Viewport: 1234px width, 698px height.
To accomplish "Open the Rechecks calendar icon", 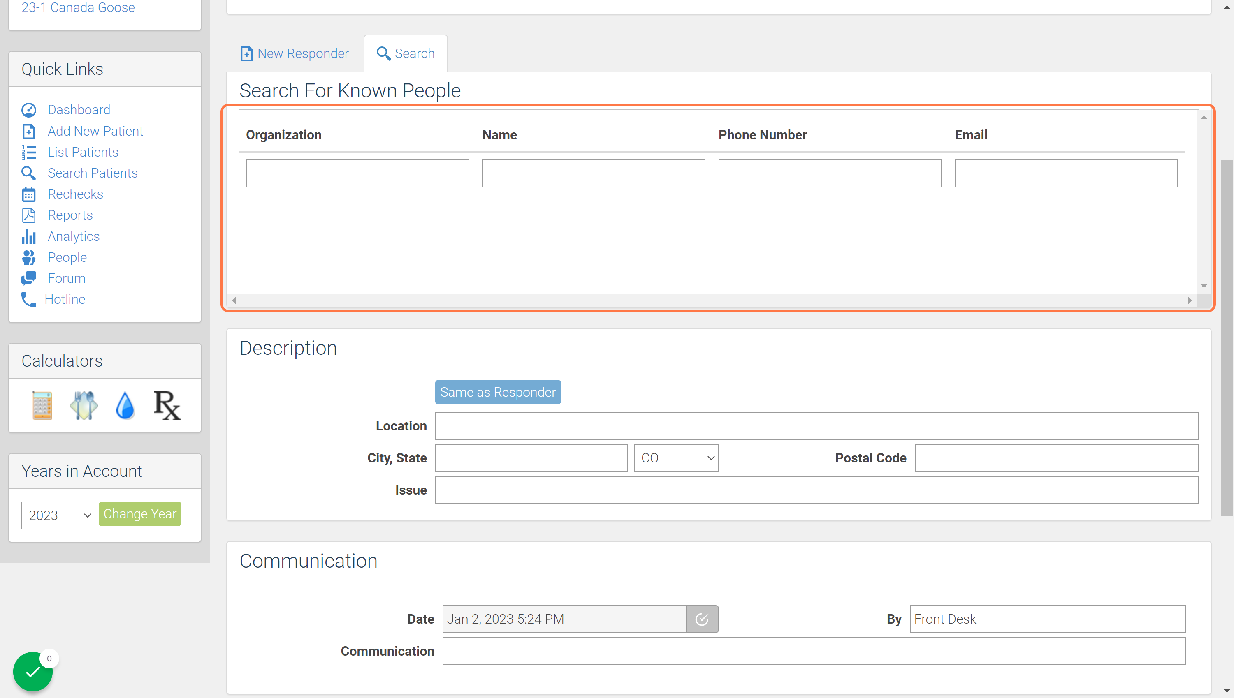I will (29, 194).
